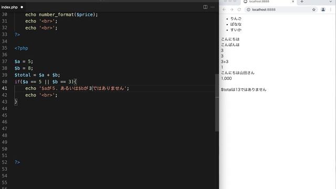336x189 pixels.
Task: Click '1,000' output in browser
Action: click(x=226, y=78)
